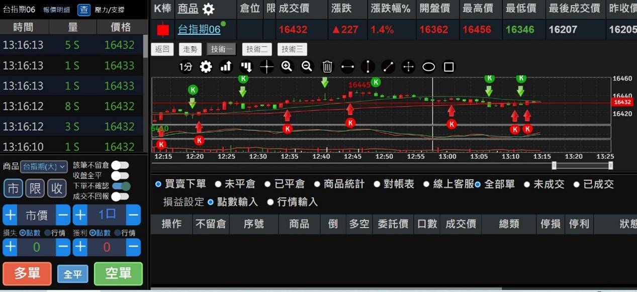Click the zoom out magnifier icon
The height and width of the screenshot is (292, 637).
point(307,67)
